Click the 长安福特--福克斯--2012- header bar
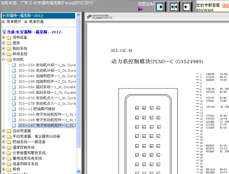This screenshot has width=229, height=174. point(38,16)
